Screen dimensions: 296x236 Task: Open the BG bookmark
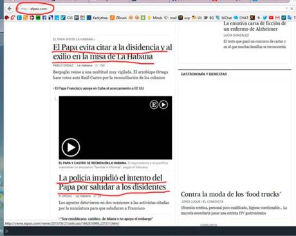[x=209, y=17]
